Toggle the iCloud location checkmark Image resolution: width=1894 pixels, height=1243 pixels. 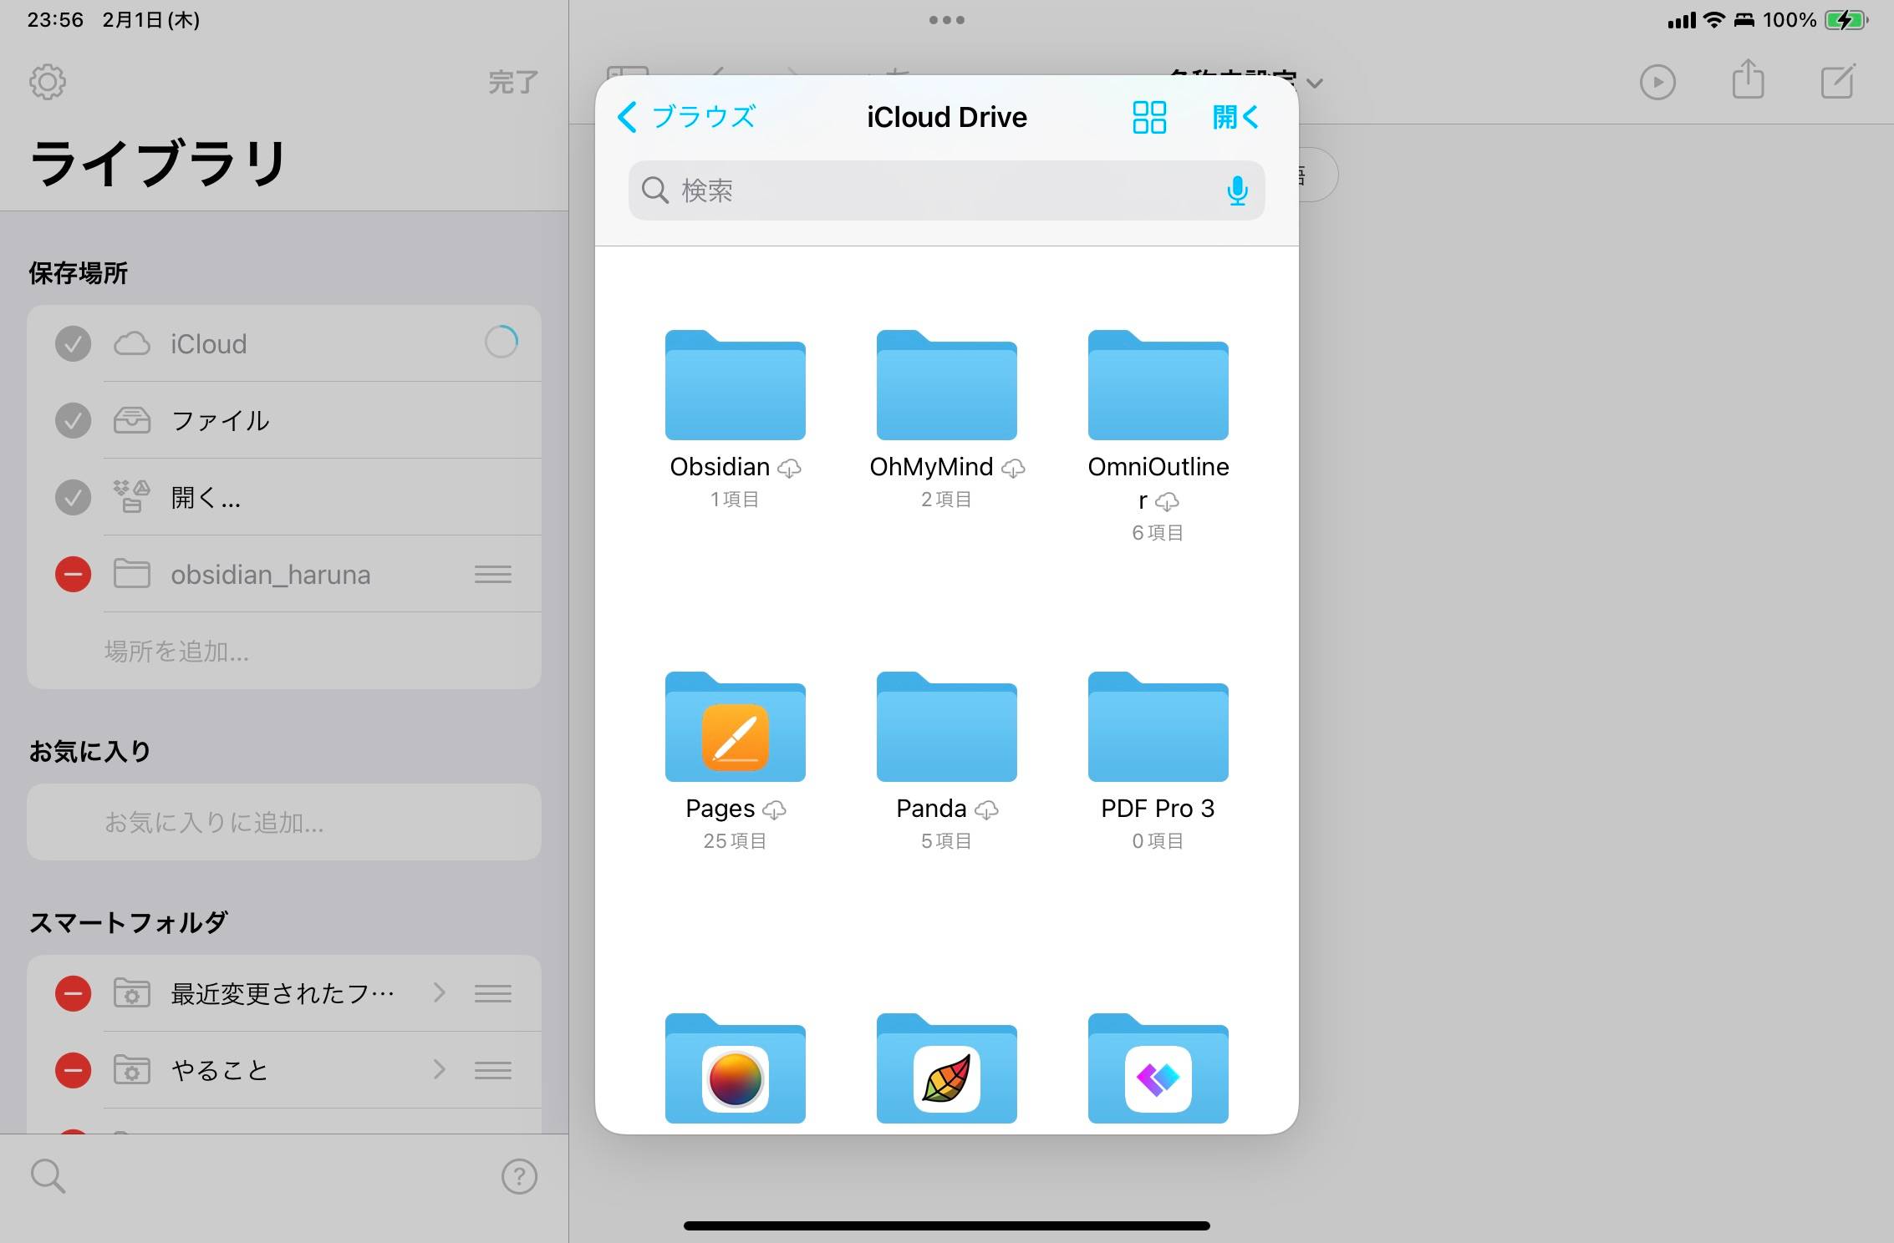pyautogui.click(x=73, y=343)
